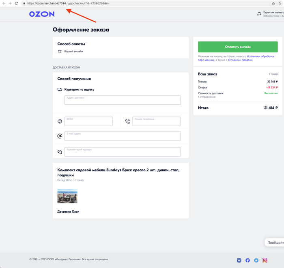Image resolution: width=284 pixels, height=268 pixels.
Task: Open the VK social link
Action: (x=239, y=260)
